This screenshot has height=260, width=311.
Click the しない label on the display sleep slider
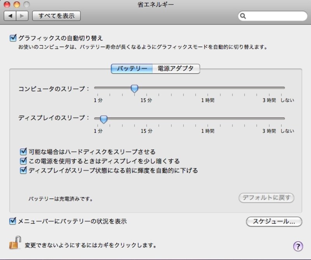tap(287, 131)
